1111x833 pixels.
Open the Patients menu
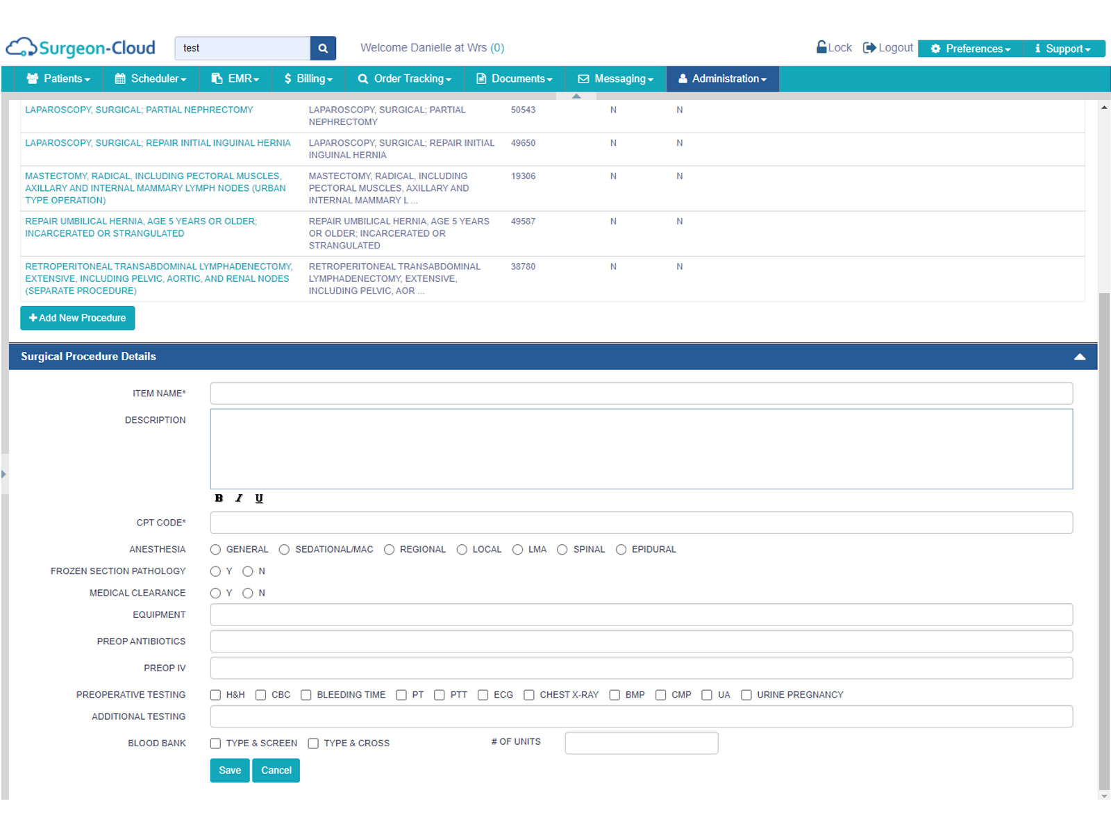58,78
